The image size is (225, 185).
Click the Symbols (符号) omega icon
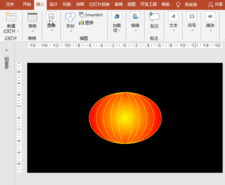pos(192,16)
